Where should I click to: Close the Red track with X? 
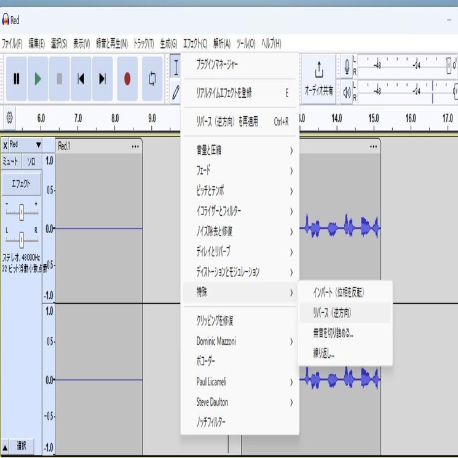tap(5, 145)
